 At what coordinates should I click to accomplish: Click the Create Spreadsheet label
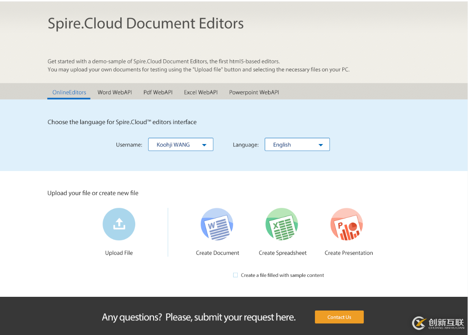click(x=283, y=253)
